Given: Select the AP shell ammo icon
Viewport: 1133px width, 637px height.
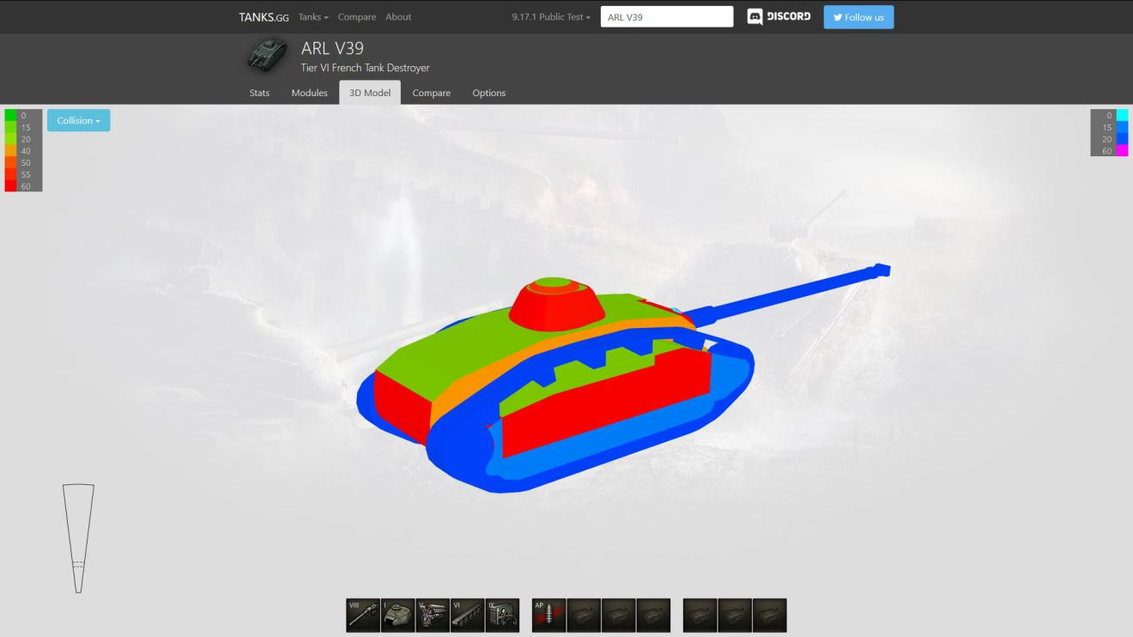Looking at the screenshot, I should point(548,616).
